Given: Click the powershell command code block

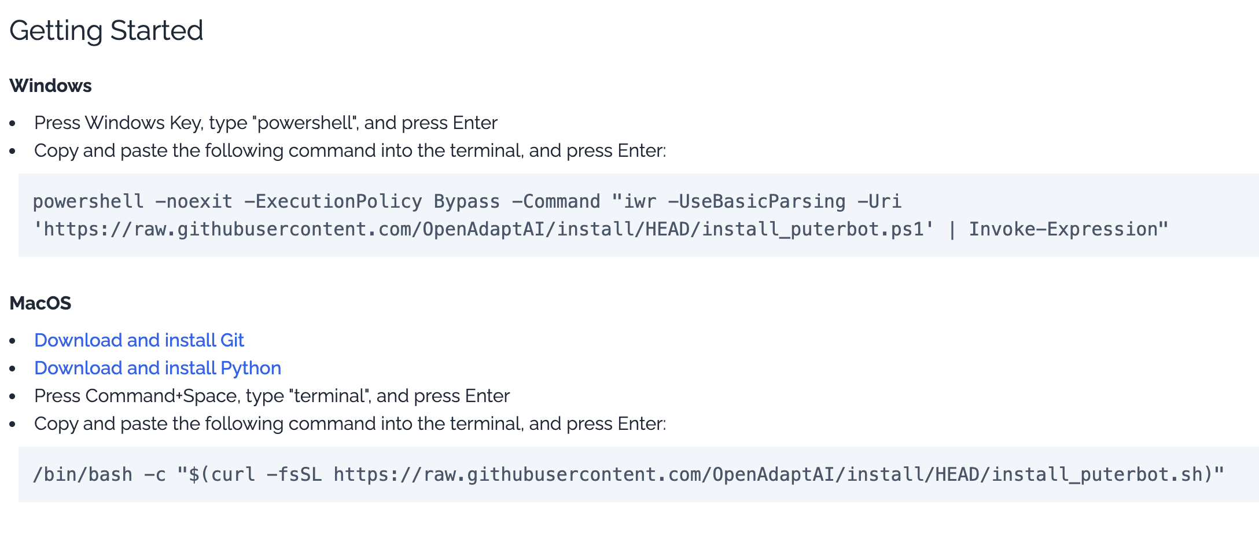Looking at the screenshot, I should [639, 215].
